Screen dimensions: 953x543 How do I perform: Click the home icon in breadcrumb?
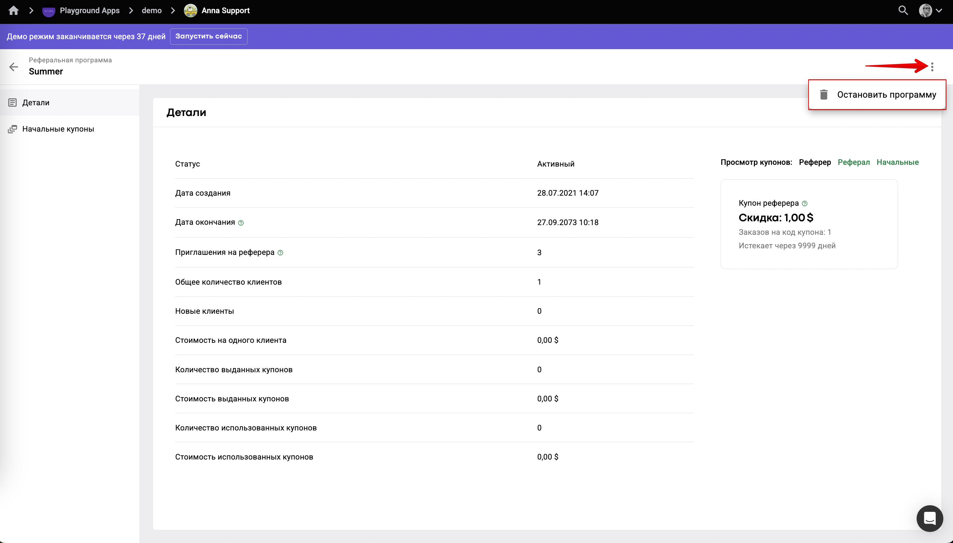pos(14,10)
